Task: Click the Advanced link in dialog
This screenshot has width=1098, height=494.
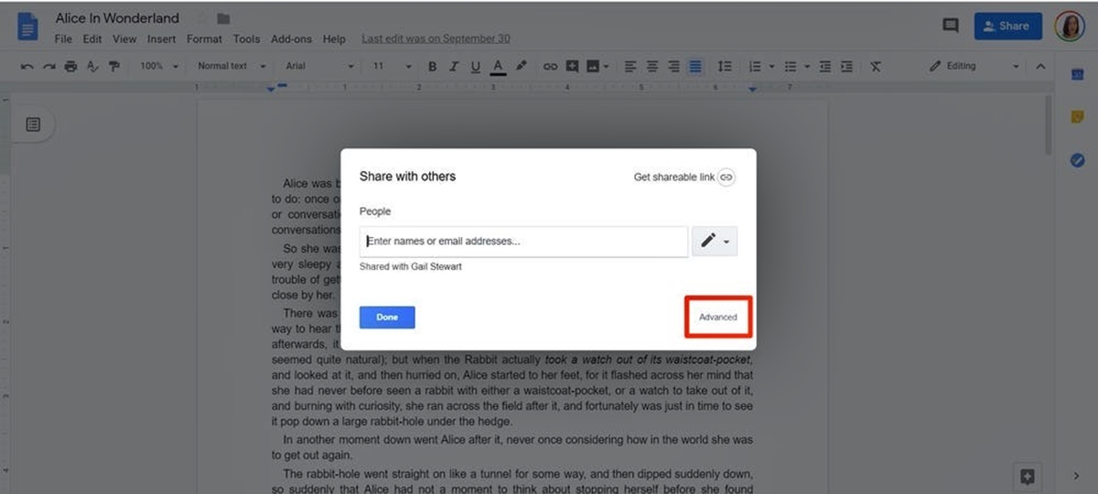Action: point(717,317)
